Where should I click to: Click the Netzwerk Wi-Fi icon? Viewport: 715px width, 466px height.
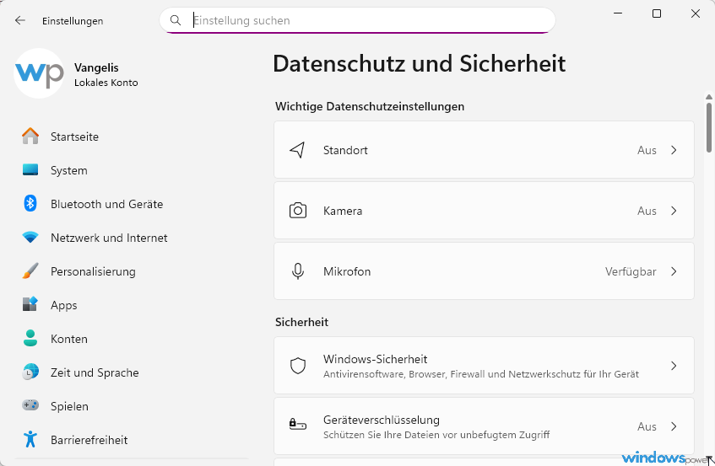click(x=30, y=237)
